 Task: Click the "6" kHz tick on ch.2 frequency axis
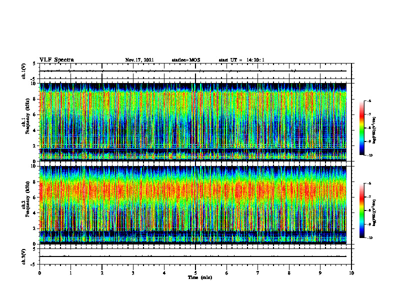coord(35,197)
